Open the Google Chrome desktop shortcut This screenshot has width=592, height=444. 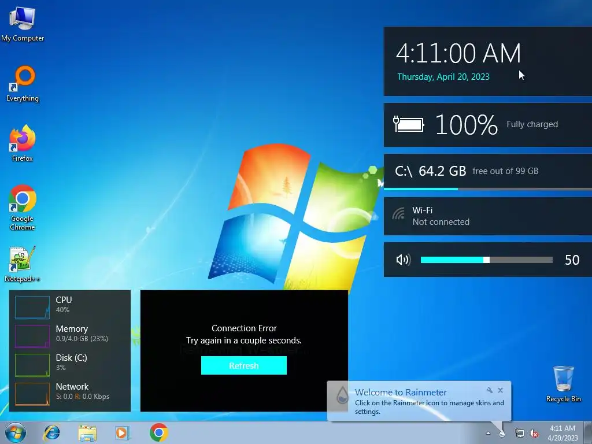[23, 208]
